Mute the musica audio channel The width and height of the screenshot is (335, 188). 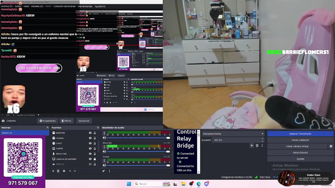click(x=104, y=165)
